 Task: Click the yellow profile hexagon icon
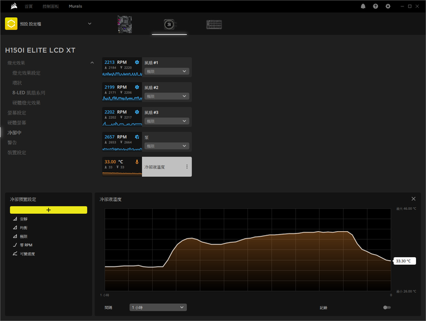[x=11, y=24]
